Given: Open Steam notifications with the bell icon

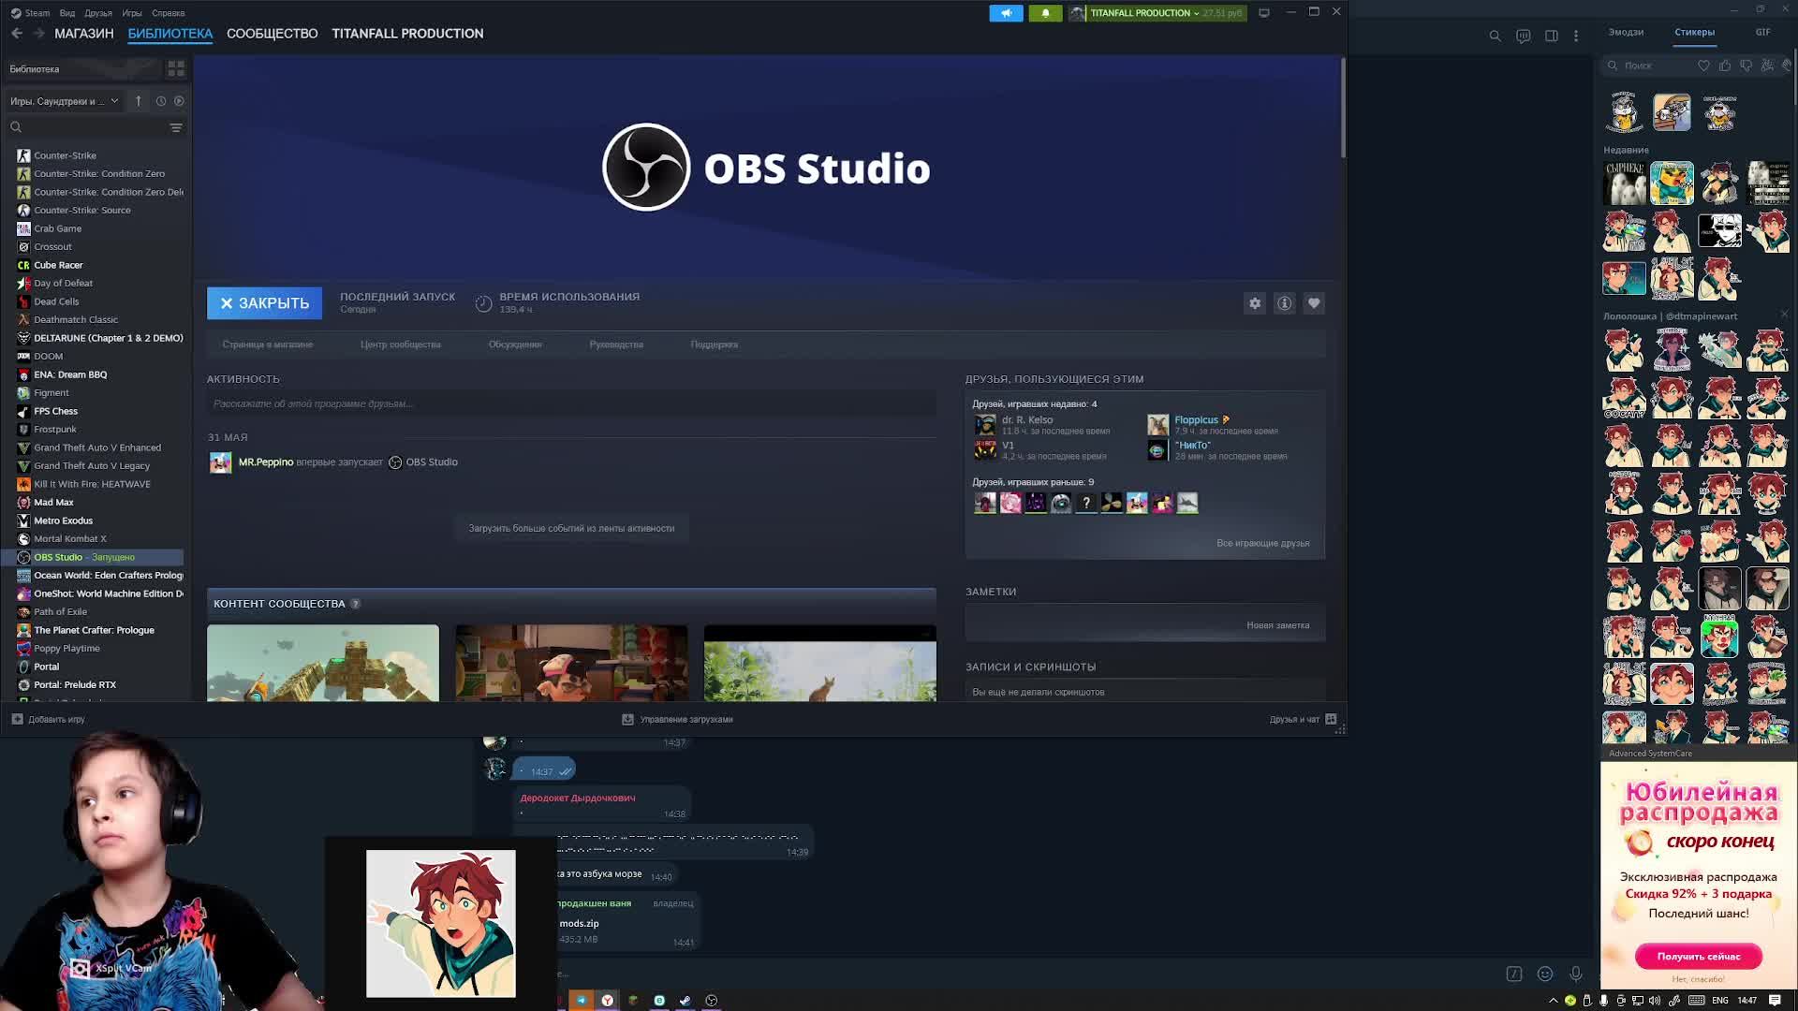Looking at the screenshot, I should [x=1045, y=13].
